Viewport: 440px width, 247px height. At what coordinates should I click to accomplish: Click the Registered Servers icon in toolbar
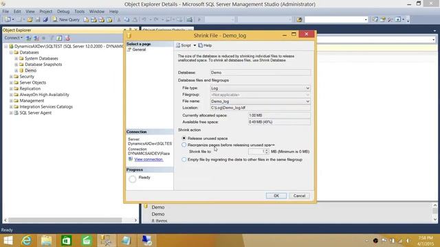pos(375,20)
